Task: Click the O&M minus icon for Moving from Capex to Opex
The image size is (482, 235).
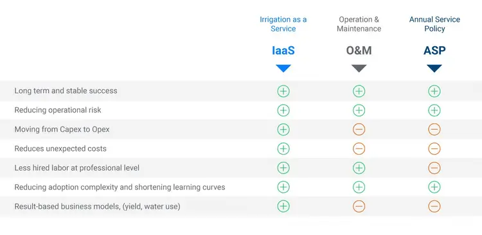Action: 359,130
